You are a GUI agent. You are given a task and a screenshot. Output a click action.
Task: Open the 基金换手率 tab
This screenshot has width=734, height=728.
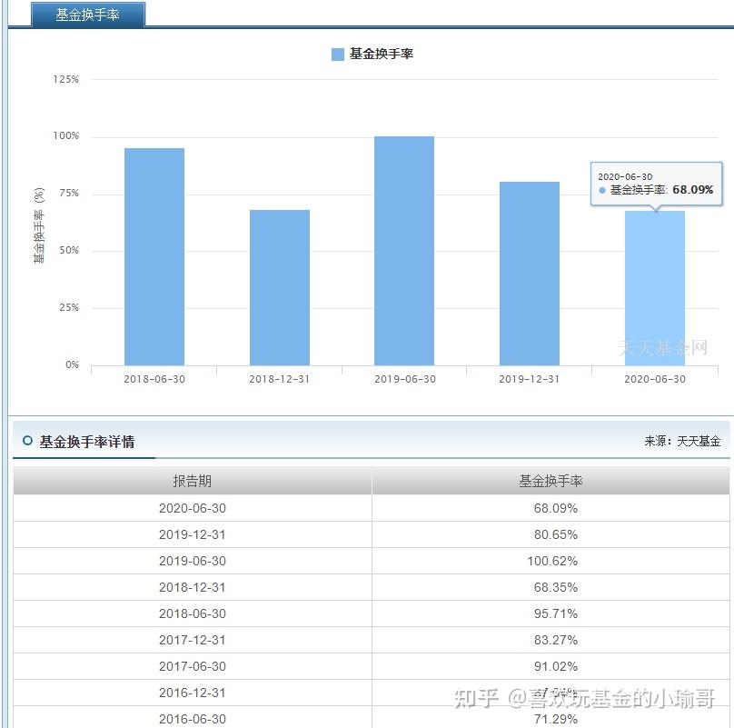coord(88,15)
